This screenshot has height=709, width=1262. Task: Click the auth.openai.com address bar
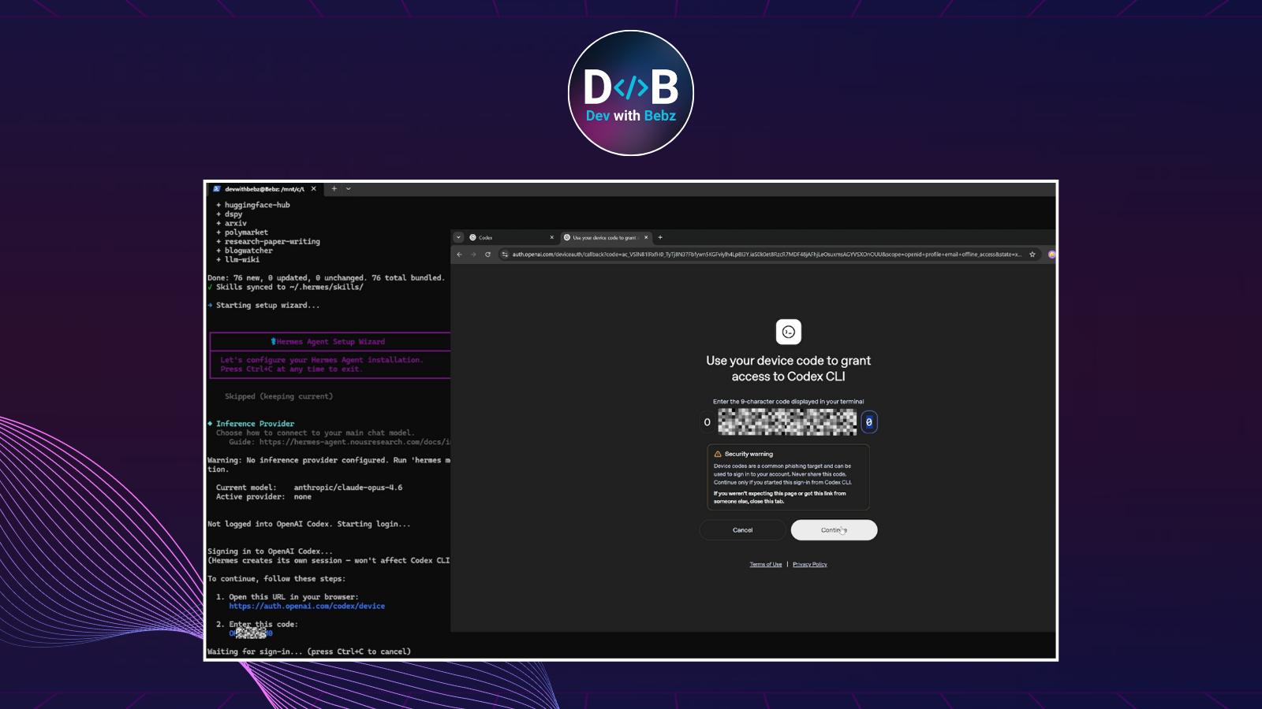click(766, 254)
